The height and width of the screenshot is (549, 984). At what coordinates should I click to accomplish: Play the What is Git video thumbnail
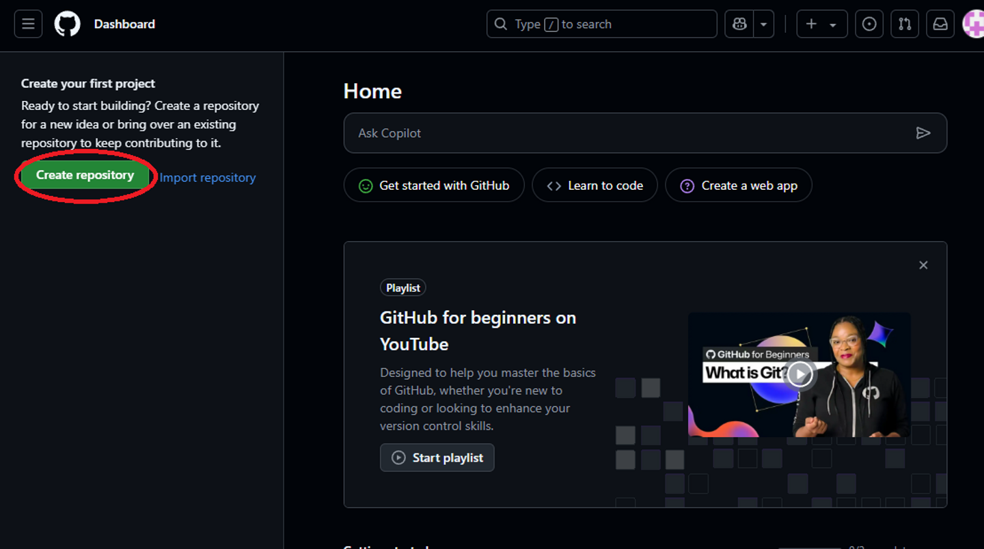click(799, 374)
